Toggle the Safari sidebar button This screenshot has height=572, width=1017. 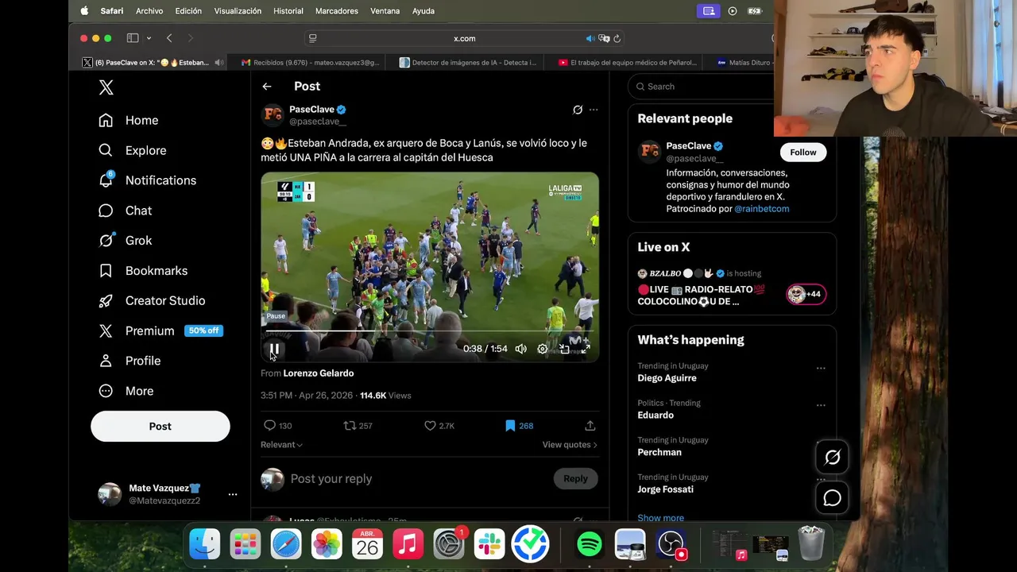tap(133, 38)
